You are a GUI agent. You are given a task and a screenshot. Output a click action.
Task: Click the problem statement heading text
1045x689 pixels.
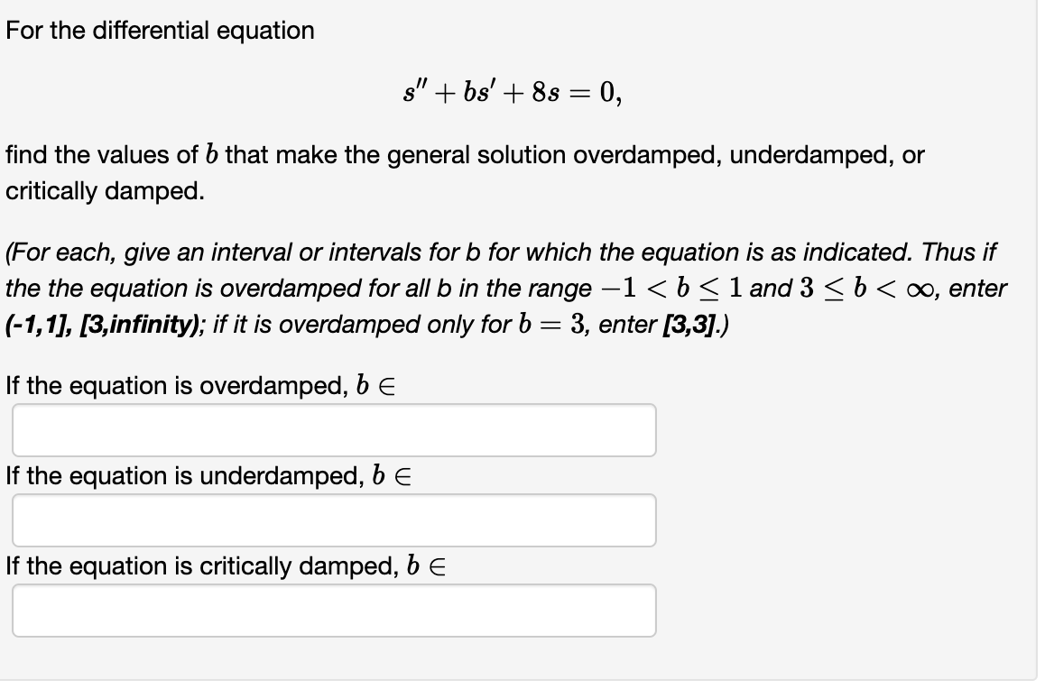159,30
